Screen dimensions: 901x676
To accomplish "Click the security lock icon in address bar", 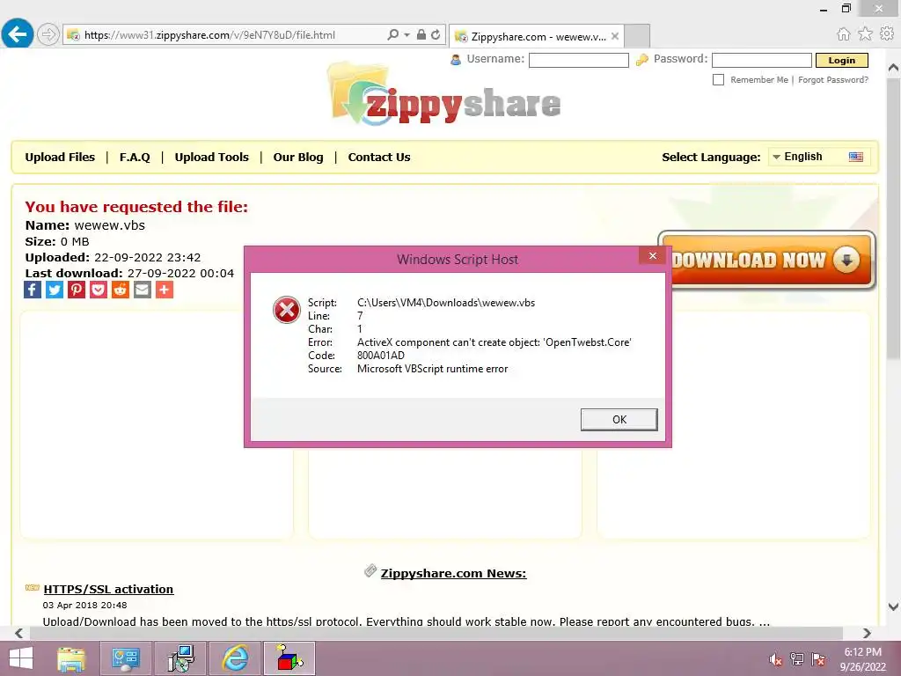I will click(421, 34).
